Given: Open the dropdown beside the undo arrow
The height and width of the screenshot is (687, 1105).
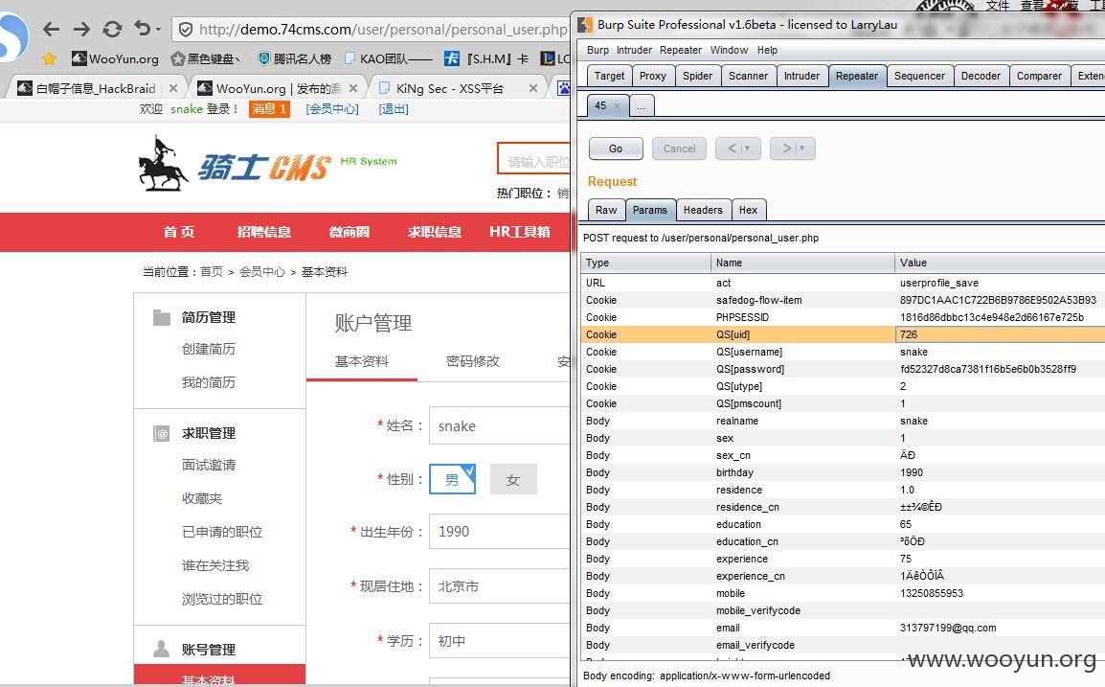Looking at the screenshot, I should 158,30.
